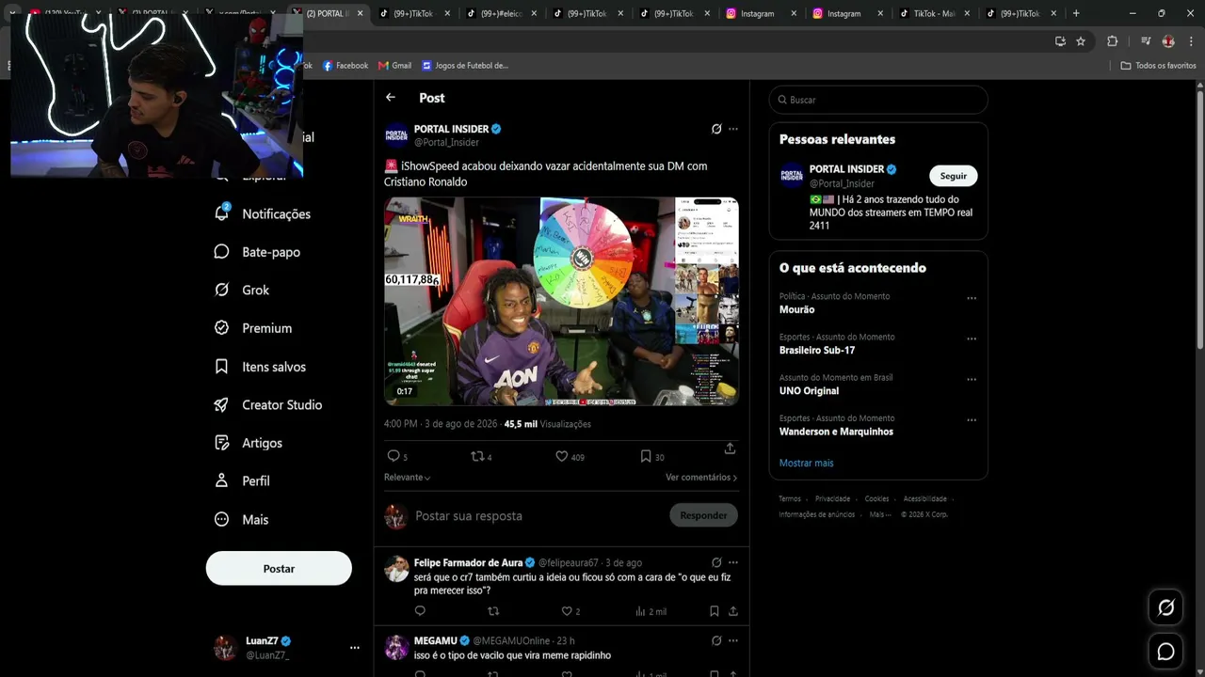Open more options for UNO Original trend
Viewport: 1205px width, 677px height.
click(972, 380)
